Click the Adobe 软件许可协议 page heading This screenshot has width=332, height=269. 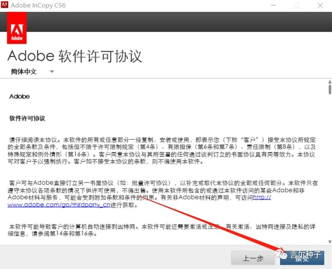tap(74, 56)
